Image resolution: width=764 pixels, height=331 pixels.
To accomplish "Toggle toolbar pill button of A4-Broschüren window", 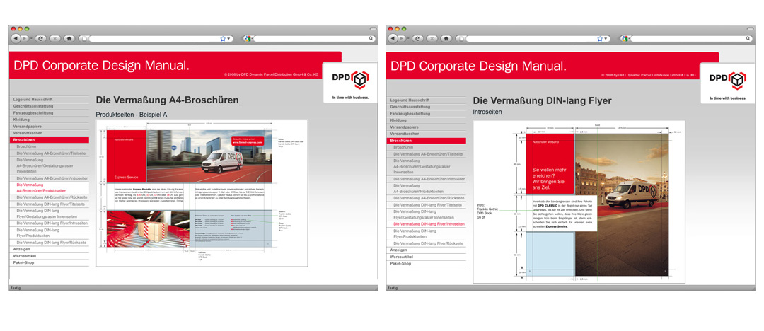I will [374, 29].
